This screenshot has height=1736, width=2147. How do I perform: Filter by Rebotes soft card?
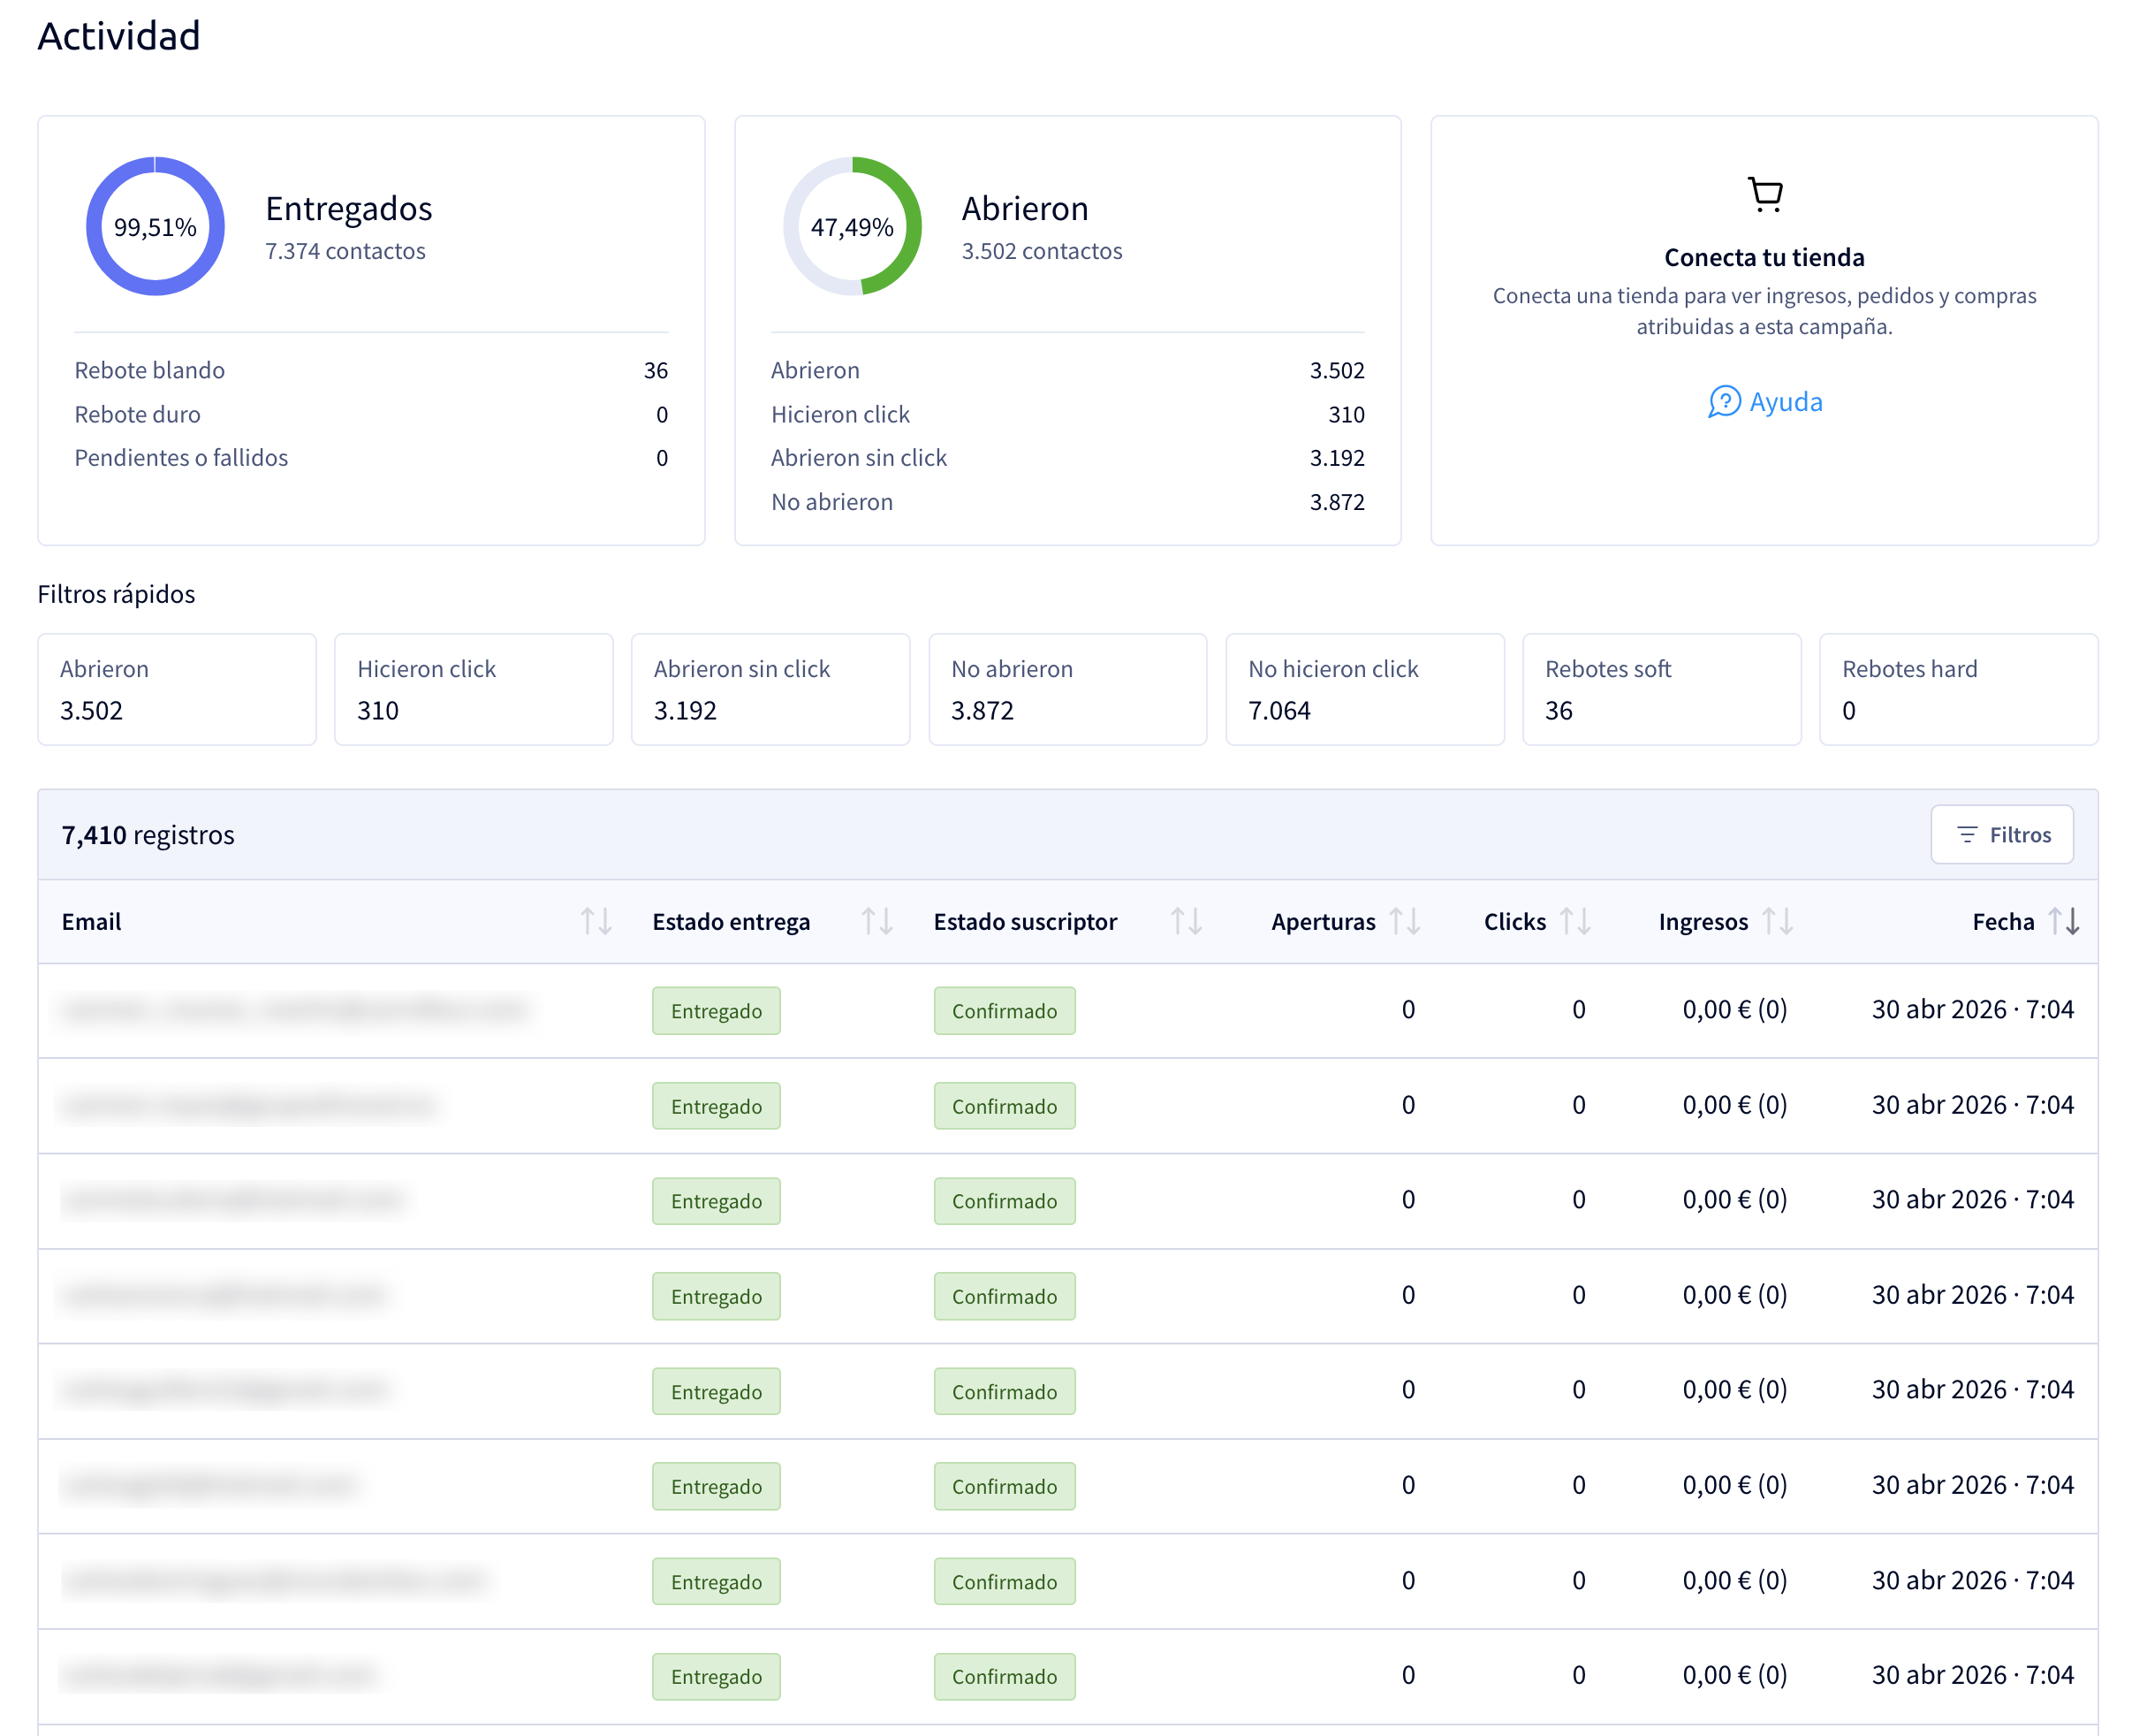[1661, 689]
